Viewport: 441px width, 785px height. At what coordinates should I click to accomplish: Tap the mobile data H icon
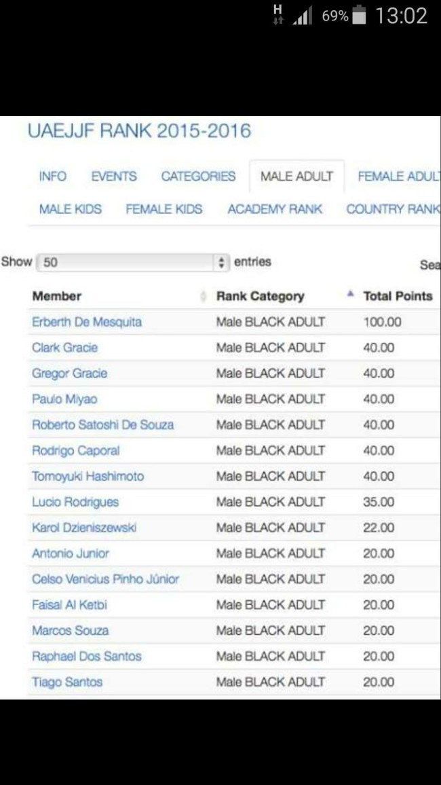[277, 15]
